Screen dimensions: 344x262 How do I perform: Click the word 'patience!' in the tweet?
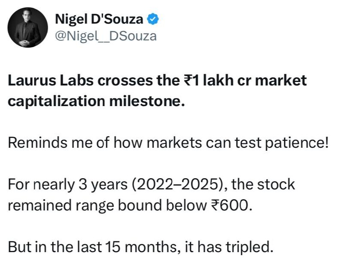297,143
